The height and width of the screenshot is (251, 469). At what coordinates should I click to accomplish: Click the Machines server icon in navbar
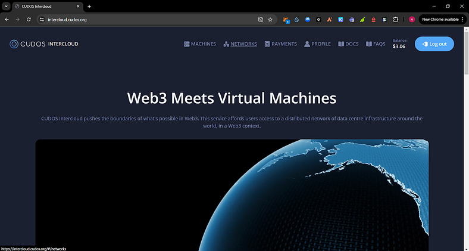[x=187, y=44]
